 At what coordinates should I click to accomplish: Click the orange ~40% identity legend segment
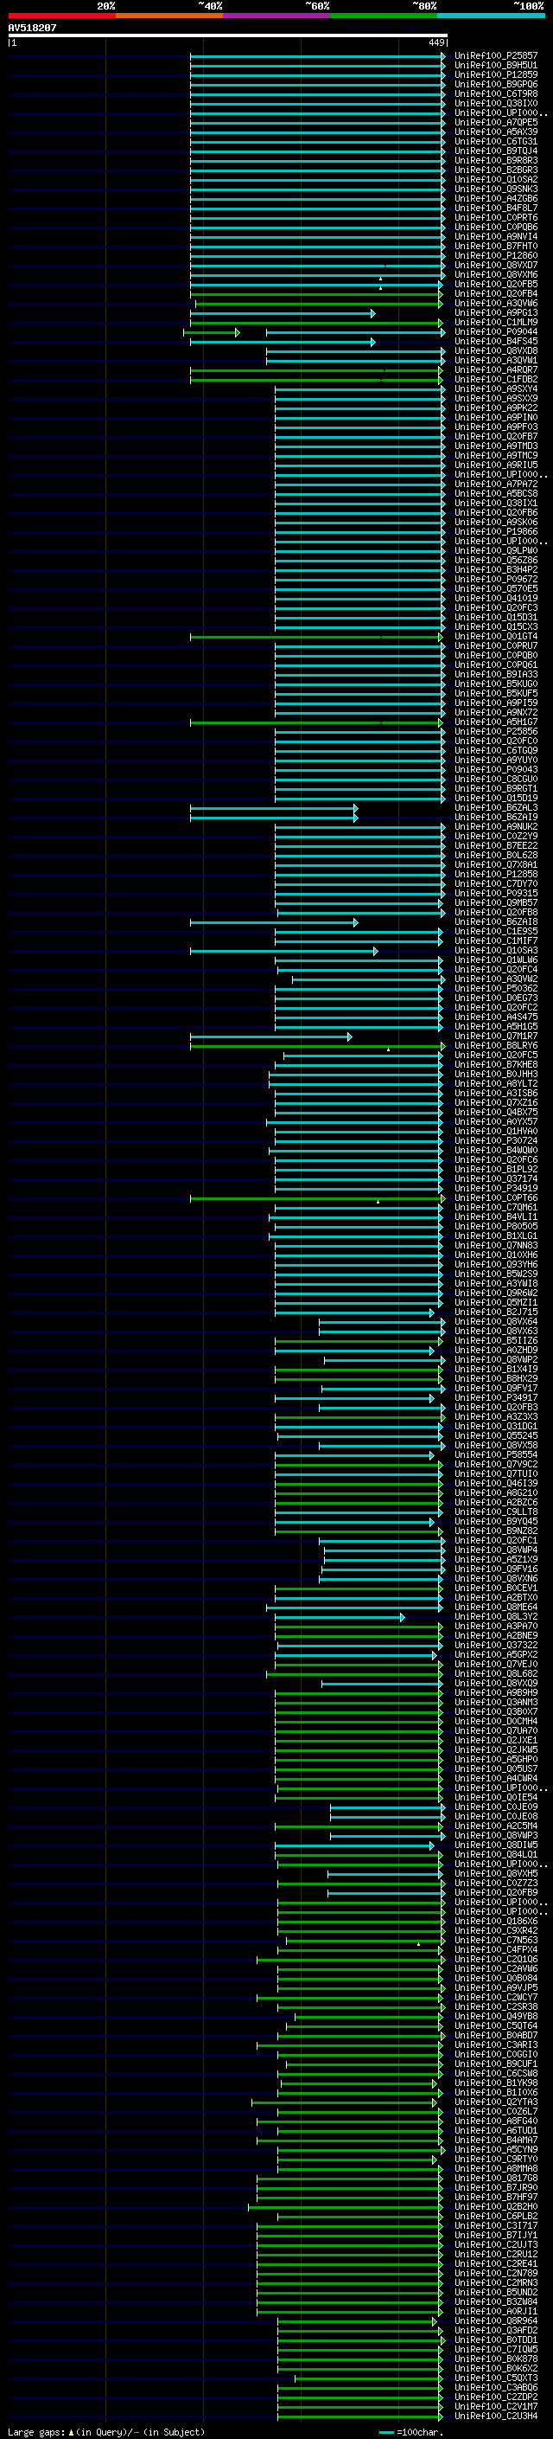point(169,16)
